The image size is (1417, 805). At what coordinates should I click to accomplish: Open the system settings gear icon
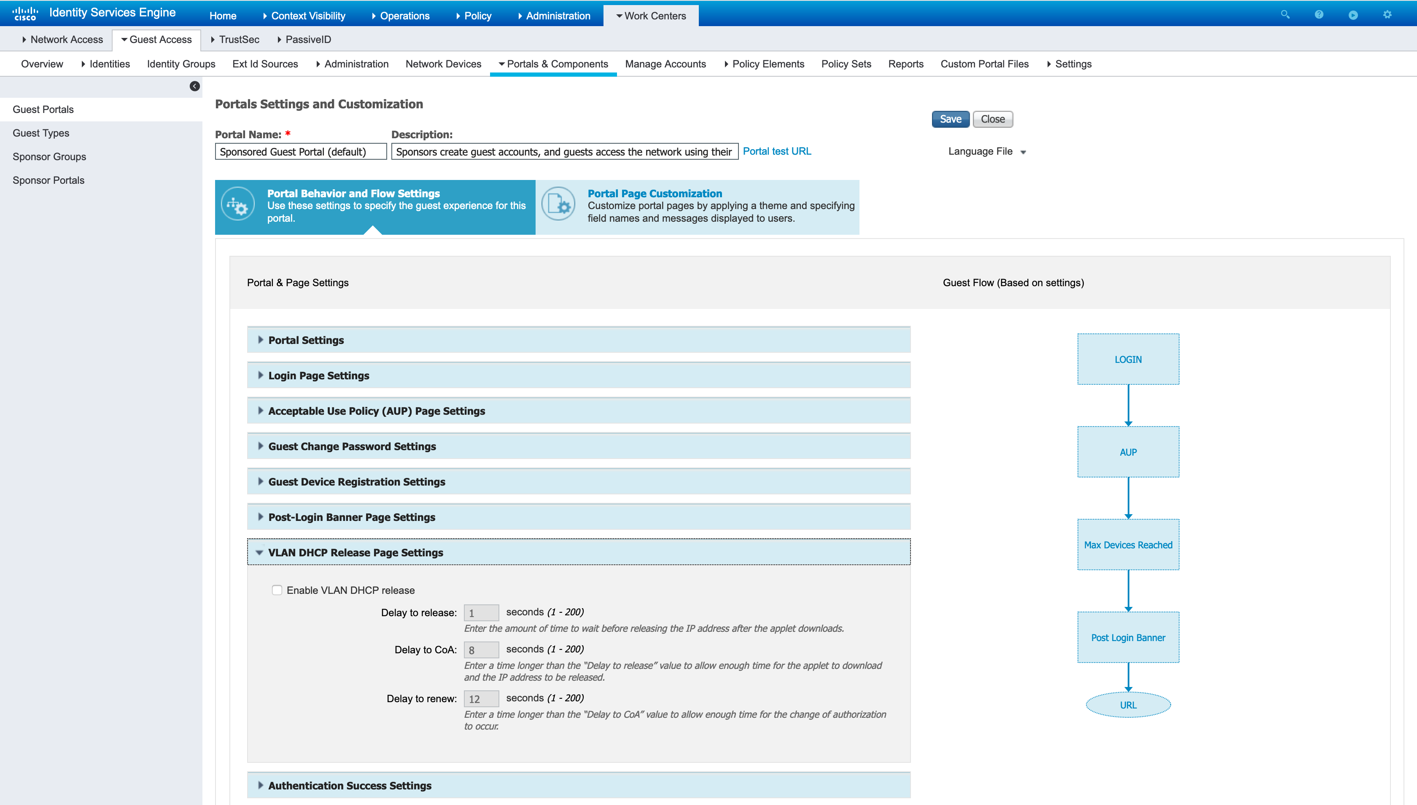(x=1387, y=15)
